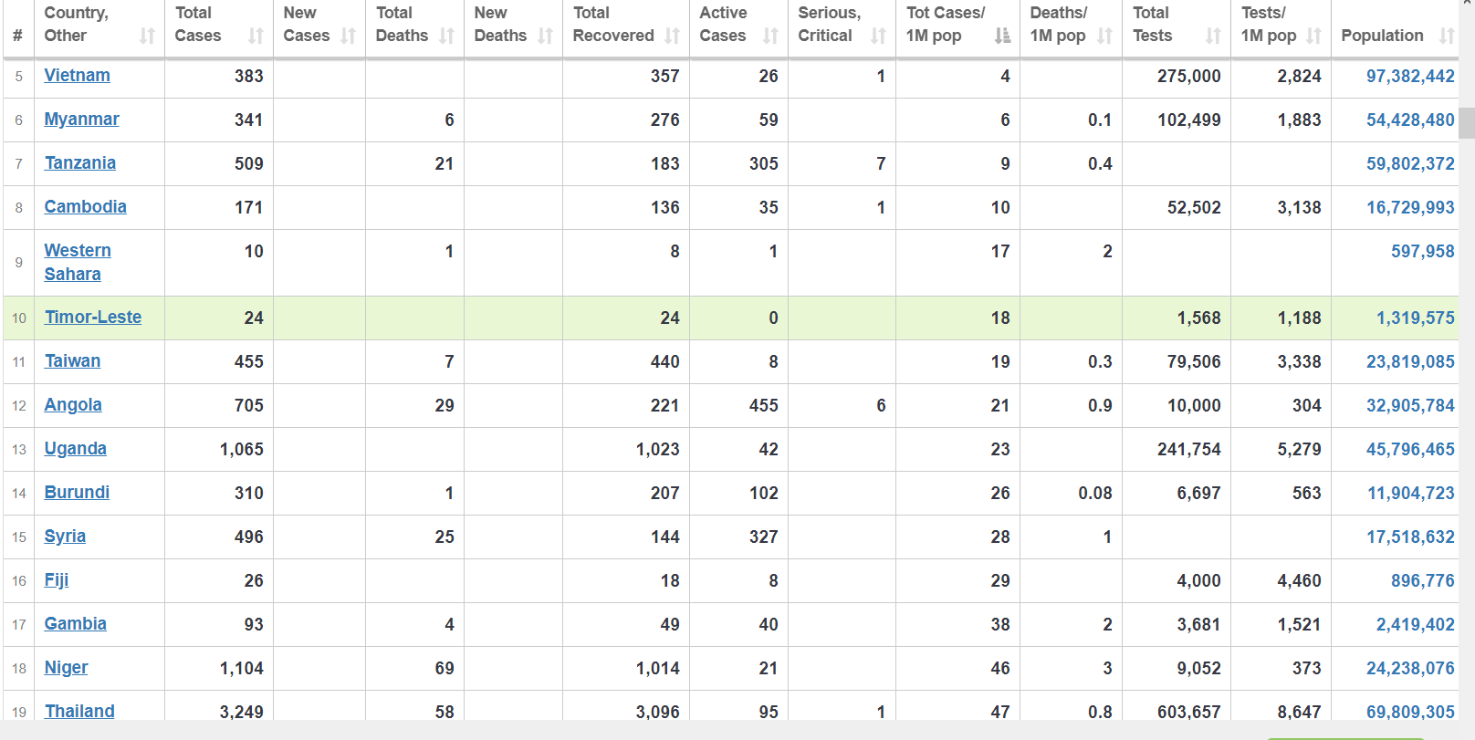Screen dimensions: 1475x740
Task: Click the Total Cases sort arrows icon
Action: [x=256, y=36]
